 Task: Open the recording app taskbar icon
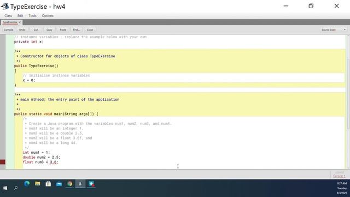[91, 184]
